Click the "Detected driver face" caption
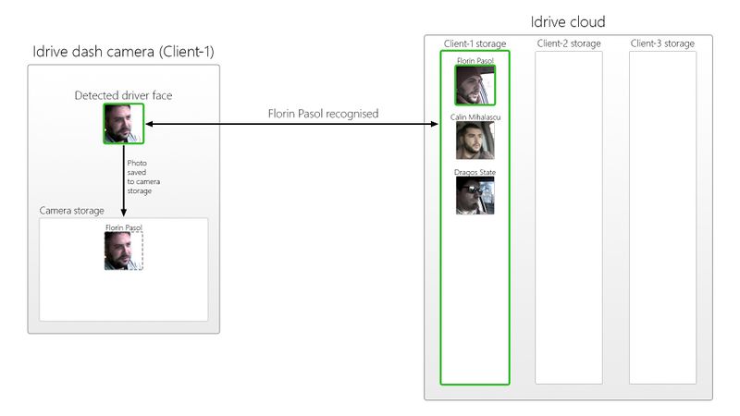This screenshot has width=740, height=416. (x=123, y=95)
